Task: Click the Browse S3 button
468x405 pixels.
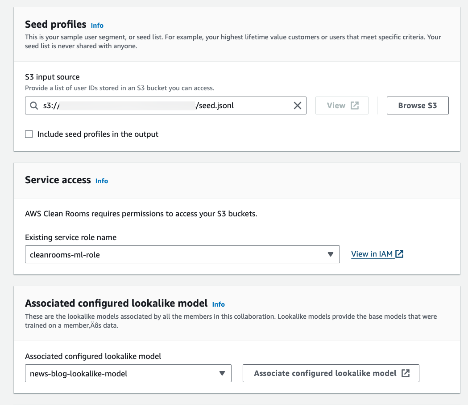Action: point(417,106)
